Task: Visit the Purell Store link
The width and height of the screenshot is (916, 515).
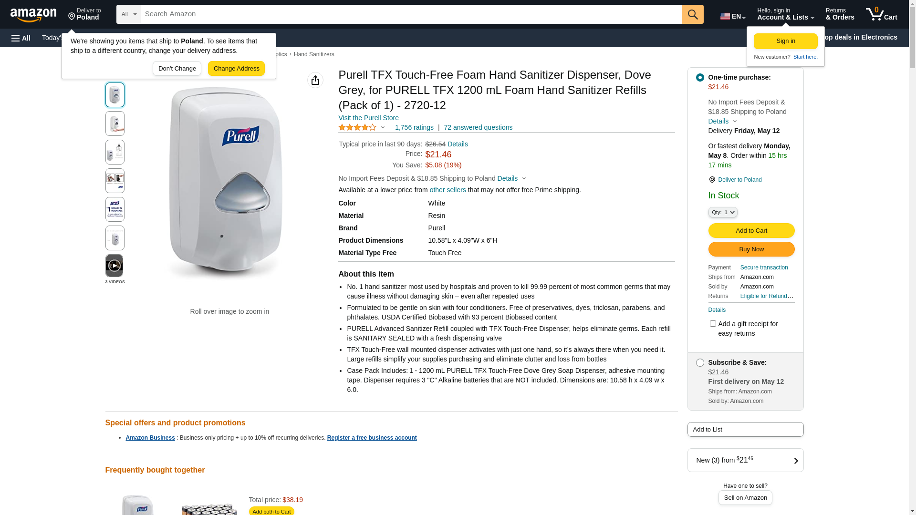Action: point(368,118)
